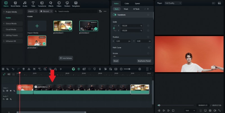Viewport: 225px width, 113px height.
Task: Expand the Import dropdown
Action: tap(32, 11)
